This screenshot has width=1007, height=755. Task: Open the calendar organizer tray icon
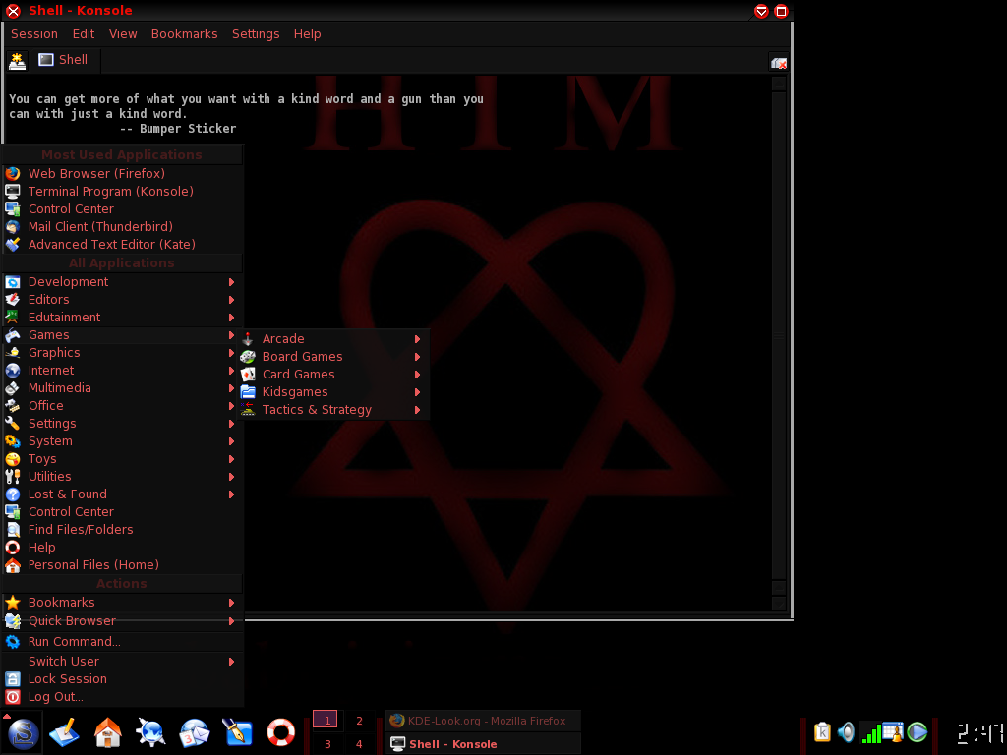(893, 732)
